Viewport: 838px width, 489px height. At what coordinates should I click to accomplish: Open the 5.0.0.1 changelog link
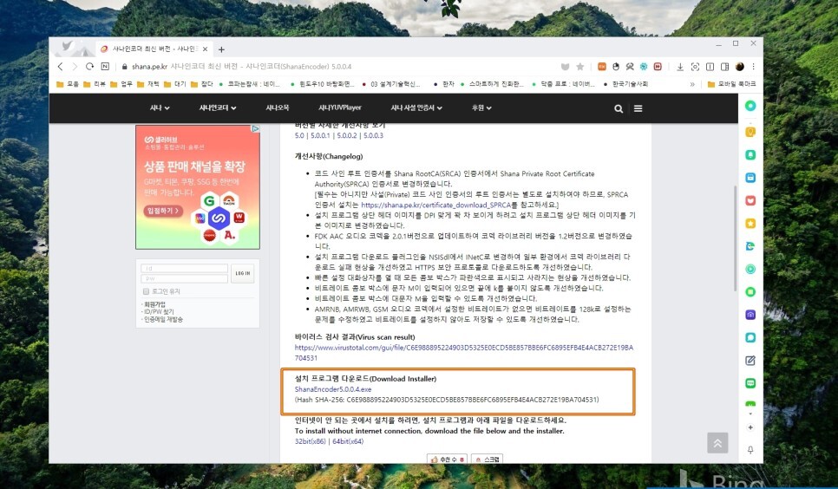[320, 136]
